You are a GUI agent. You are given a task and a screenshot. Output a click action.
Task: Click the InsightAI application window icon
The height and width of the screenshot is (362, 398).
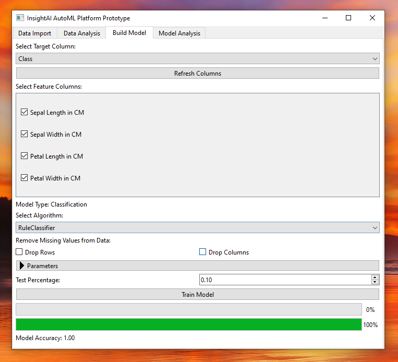(x=20, y=18)
